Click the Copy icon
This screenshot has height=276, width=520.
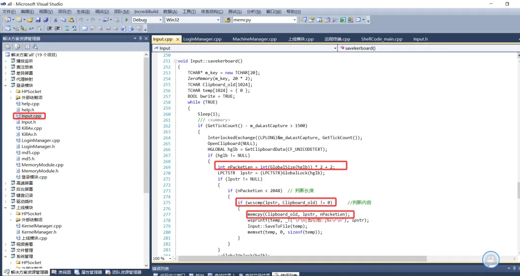(64, 20)
